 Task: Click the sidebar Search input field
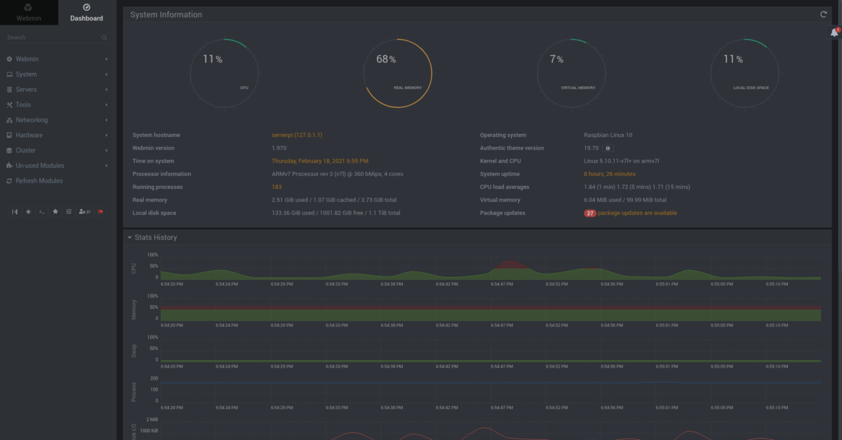tap(53, 37)
